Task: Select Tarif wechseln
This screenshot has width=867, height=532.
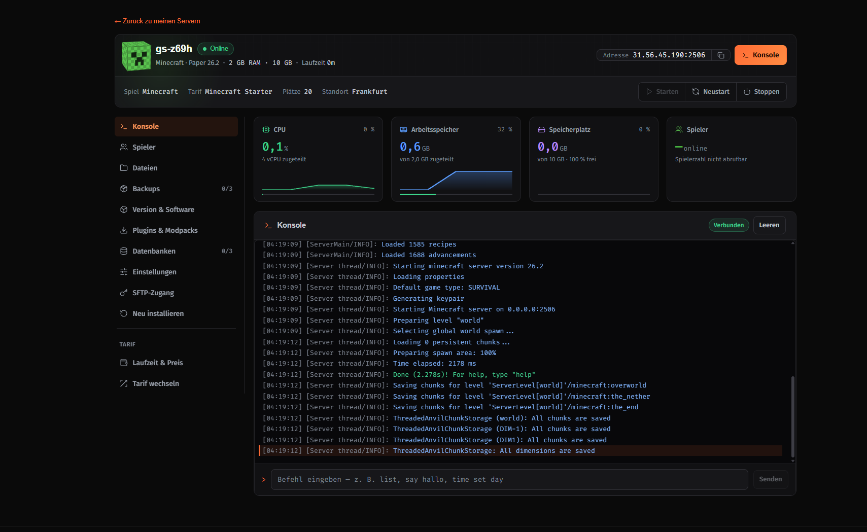Action: 176,383
